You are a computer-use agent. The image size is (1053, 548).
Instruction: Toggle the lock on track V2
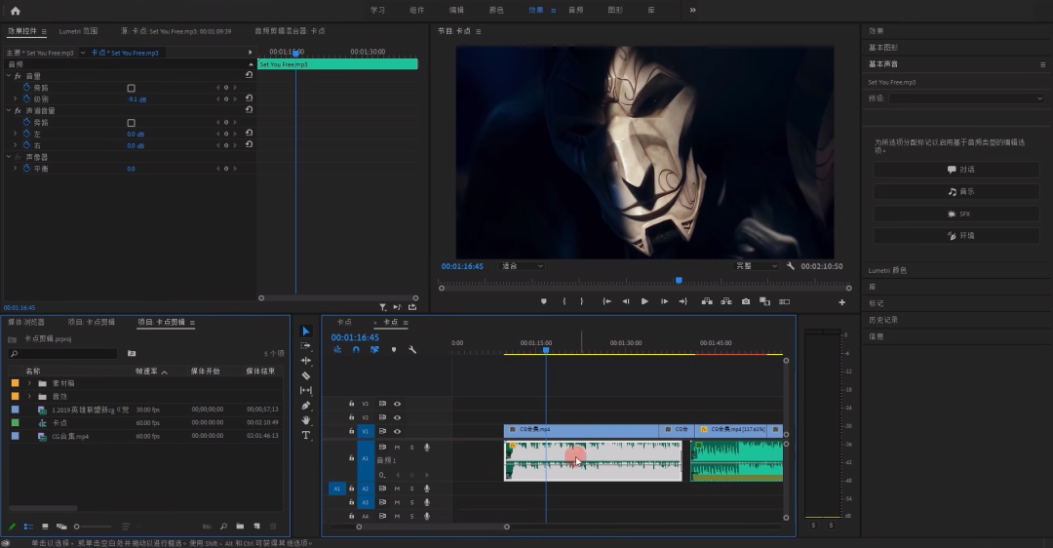[352, 417]
